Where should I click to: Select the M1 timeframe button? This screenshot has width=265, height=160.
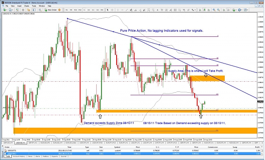click(67, 10)
